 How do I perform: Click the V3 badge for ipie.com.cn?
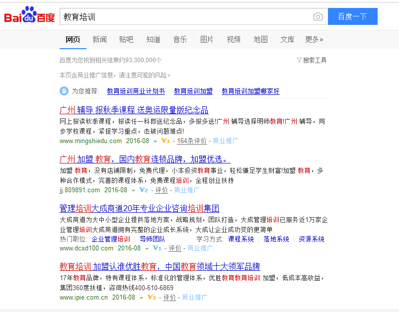coord(152,298)
